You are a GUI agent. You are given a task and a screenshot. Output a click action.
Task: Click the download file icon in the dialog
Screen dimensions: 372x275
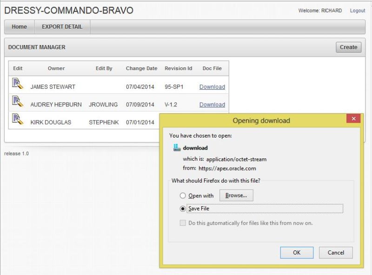pyautogui.click(x=178, y=148)
